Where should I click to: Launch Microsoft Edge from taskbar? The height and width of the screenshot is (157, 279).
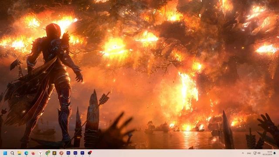(26, 153)
